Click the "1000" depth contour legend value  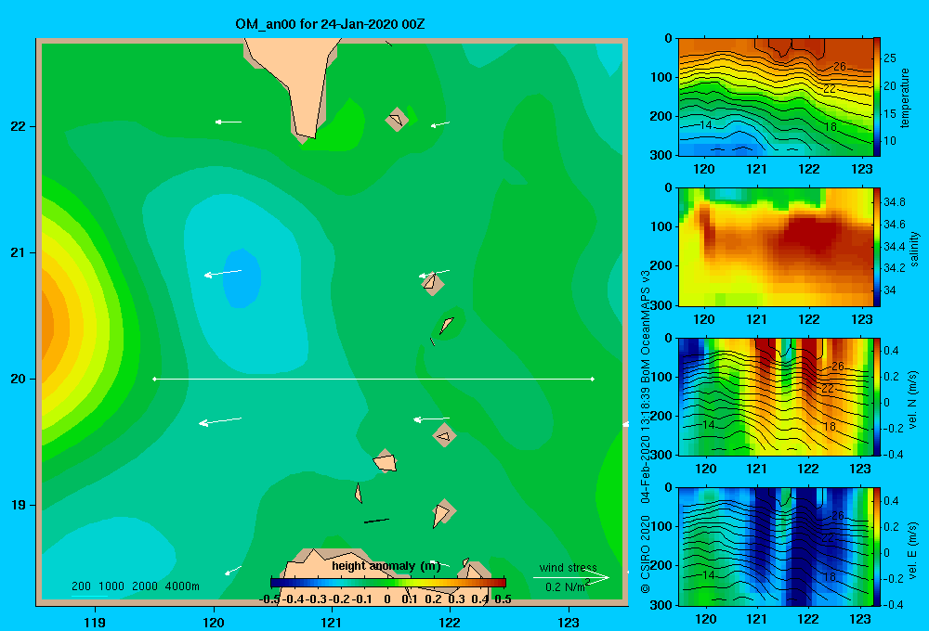click(111, 586)
